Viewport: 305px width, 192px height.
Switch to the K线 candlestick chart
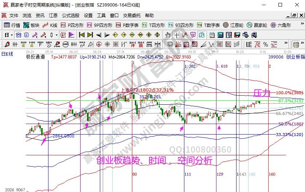50,25
